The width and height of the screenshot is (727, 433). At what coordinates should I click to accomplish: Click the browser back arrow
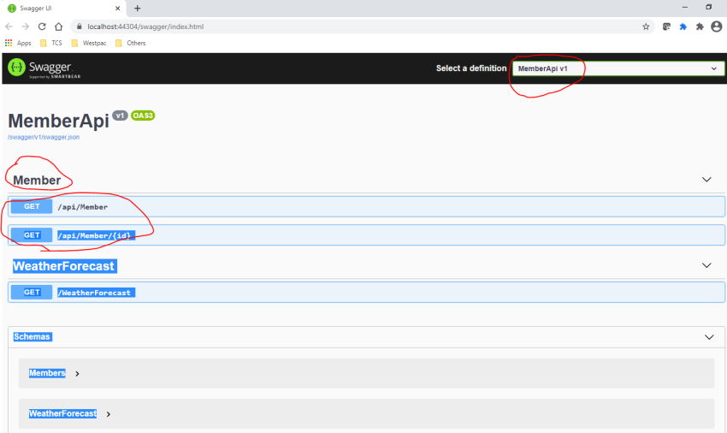9,27
